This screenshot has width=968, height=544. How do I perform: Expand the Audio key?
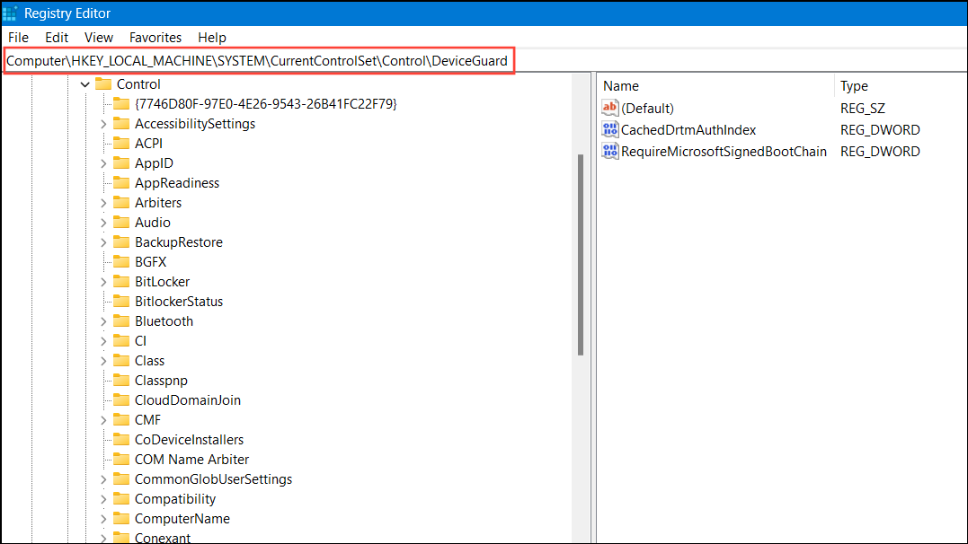pos(103,223)
